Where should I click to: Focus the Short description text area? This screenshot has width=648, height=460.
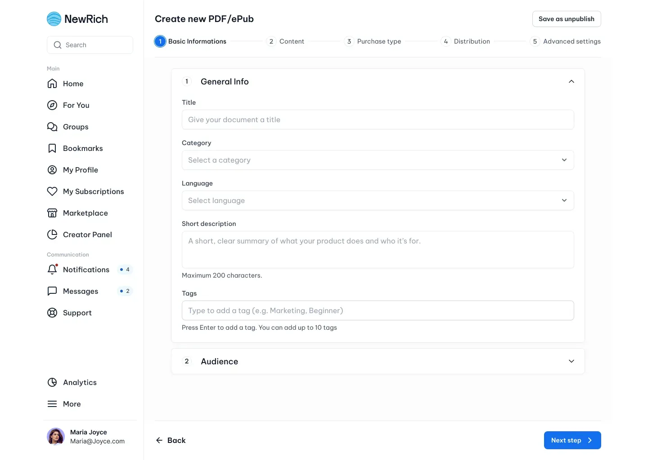point(378,250)
